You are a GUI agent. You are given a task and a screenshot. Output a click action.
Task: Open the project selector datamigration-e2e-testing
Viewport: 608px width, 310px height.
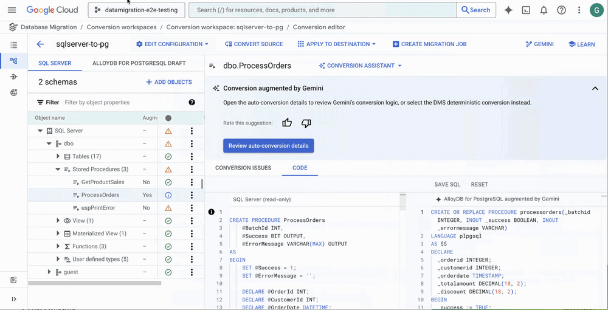tap(136, 10)
